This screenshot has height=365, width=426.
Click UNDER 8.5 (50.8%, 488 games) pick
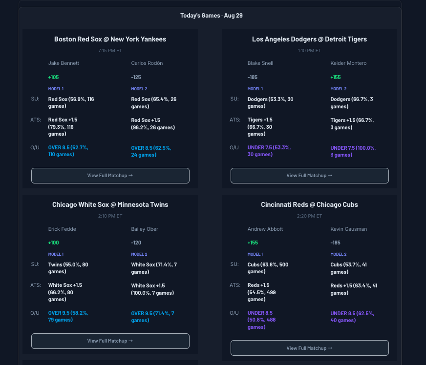(262, 320)
